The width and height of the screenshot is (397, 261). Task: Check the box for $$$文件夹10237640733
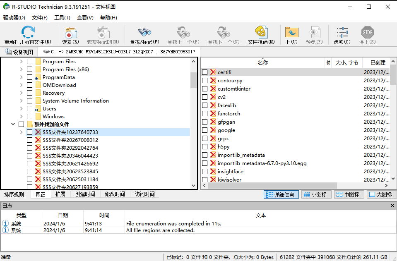(29, 132)
